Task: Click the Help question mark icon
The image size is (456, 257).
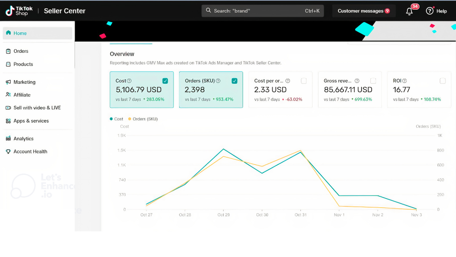Action: pos(430,11)
